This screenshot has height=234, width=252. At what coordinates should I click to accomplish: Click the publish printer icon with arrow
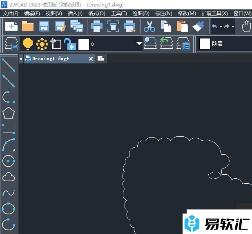(130, 26)
